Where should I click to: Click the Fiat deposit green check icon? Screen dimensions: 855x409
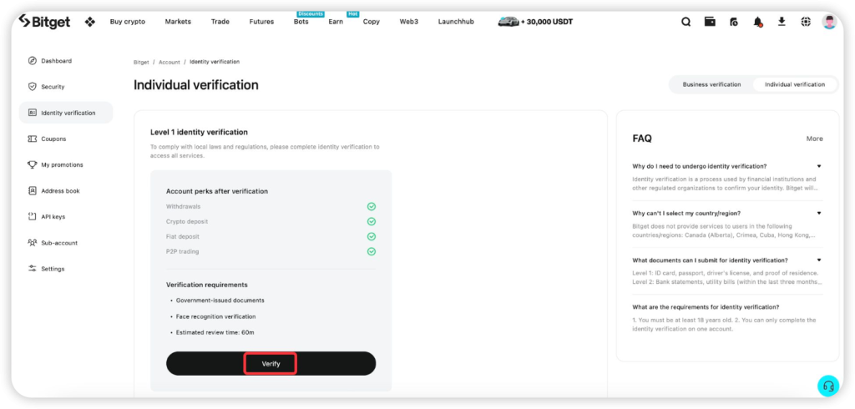pyautogui.click(x=372, y=237)
